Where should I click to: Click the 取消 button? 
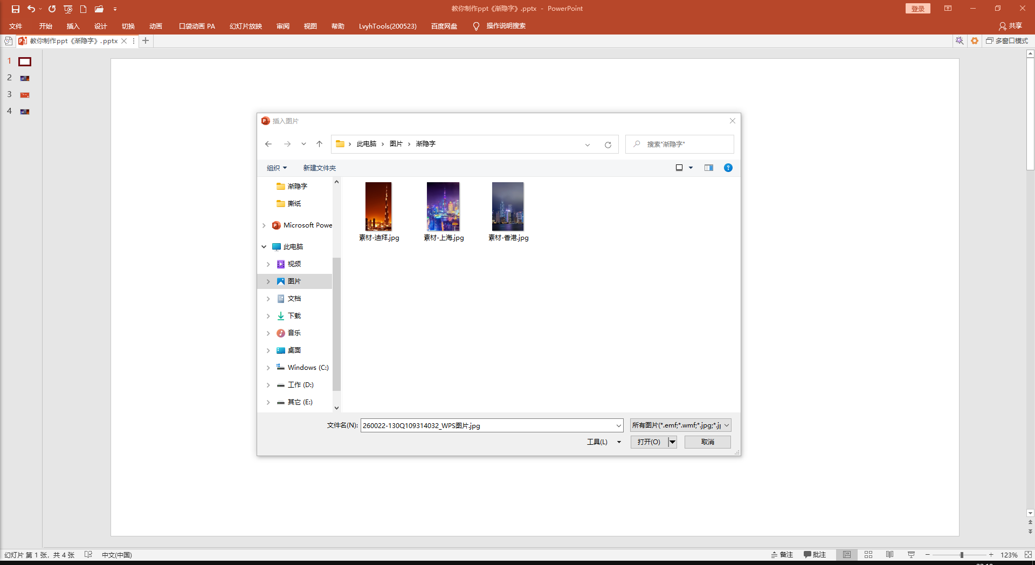pyautogui.click(x=707, y=442)
